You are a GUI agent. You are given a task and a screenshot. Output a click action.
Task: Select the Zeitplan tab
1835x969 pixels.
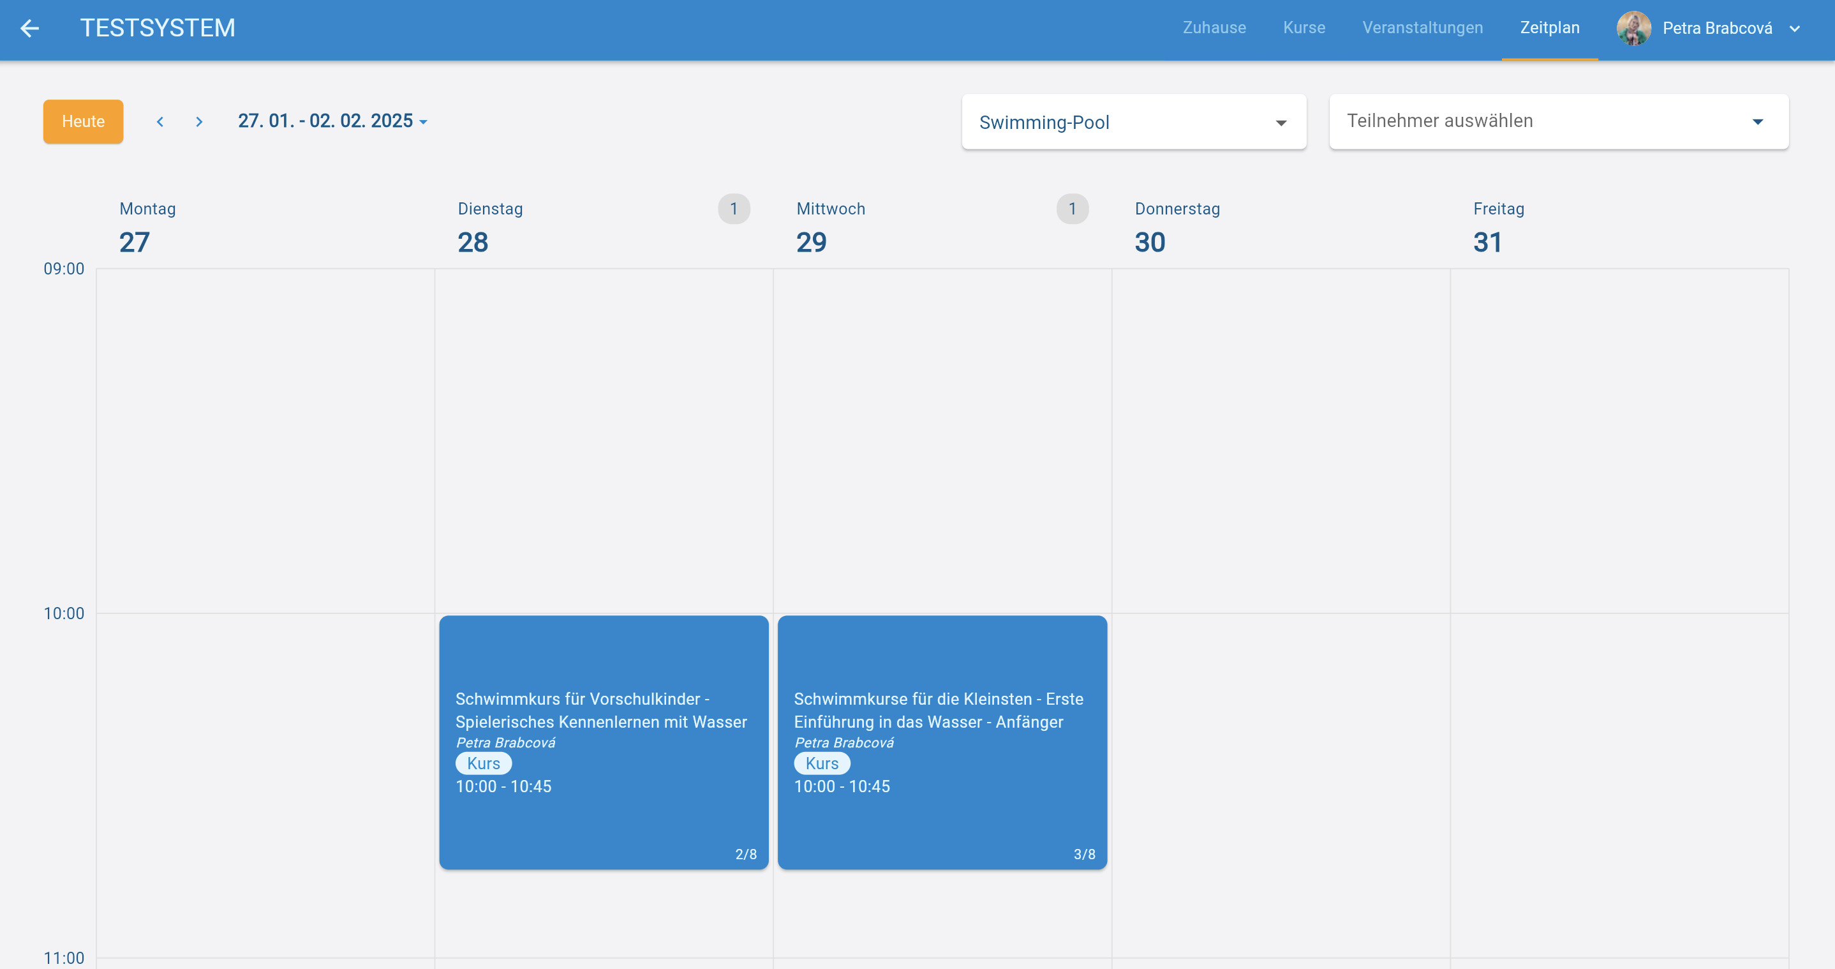pyautogui.click(x=1549, y=28)
